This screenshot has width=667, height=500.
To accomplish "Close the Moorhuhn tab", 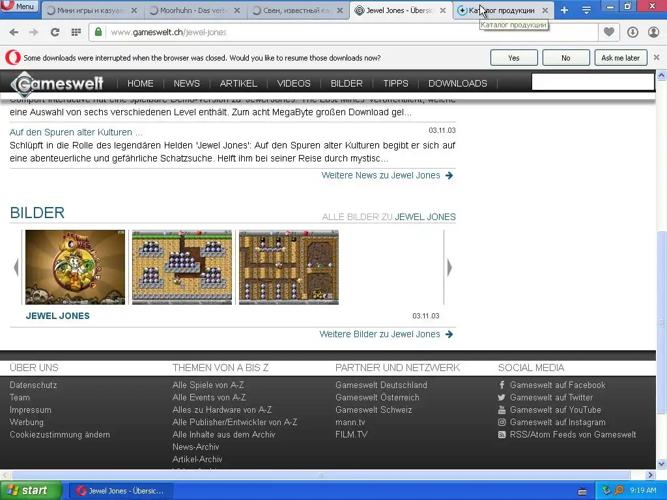I will [237, 10].
